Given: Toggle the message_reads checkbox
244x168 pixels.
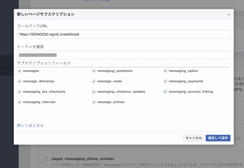Looking at the screenshot, I should (x=94, y=81).
